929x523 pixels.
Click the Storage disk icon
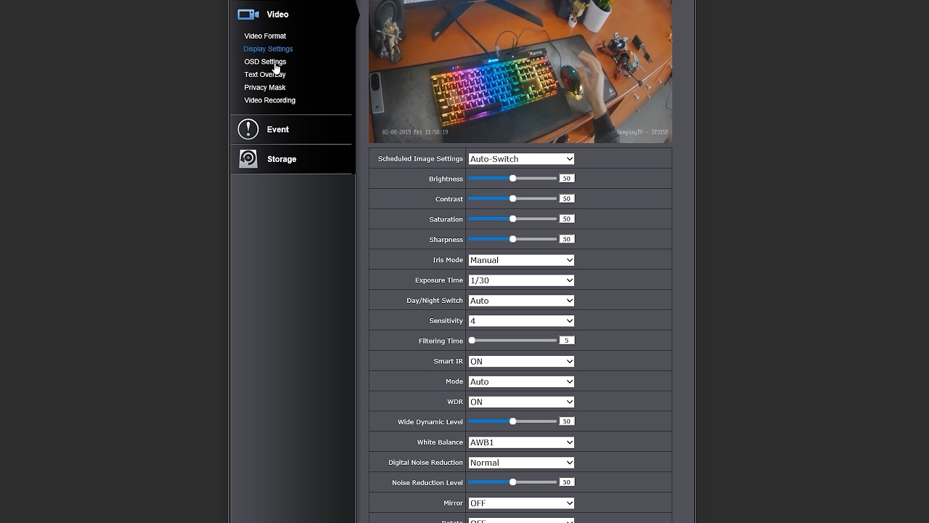click(248, 159)
